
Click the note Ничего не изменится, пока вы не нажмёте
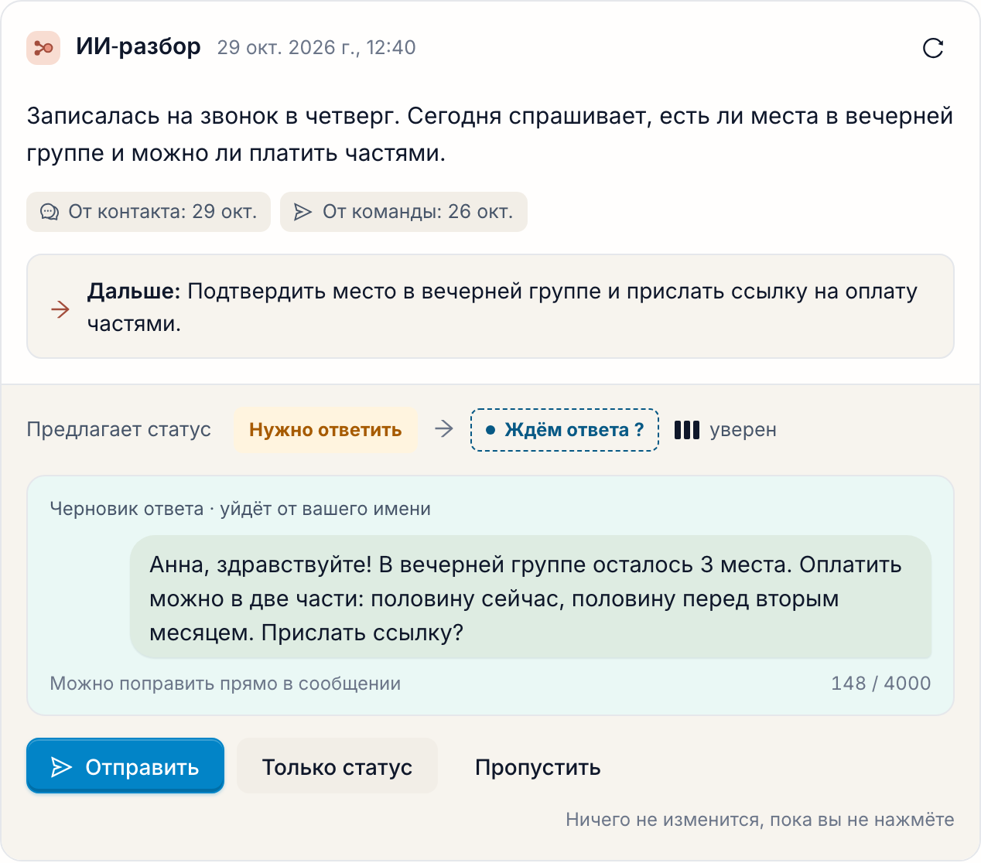coord(761,820)
